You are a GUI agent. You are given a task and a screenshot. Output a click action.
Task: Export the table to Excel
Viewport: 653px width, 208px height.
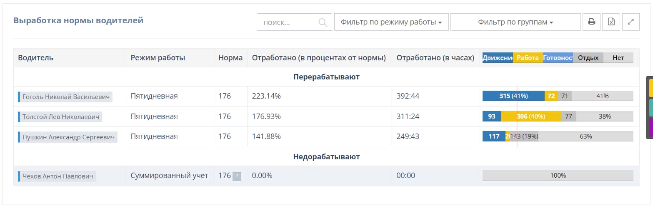point(611,22)
